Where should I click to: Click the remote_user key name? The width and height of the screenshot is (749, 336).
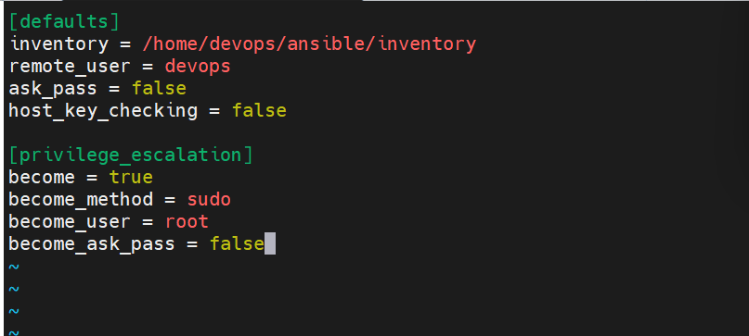pyautogui.click(x=70, y=67)
